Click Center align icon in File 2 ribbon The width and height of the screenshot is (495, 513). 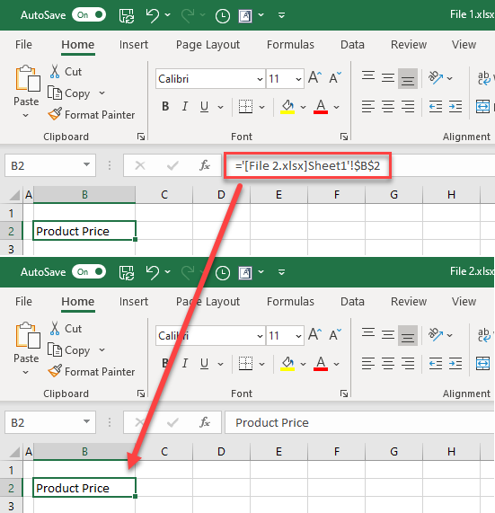pyautogui.click(x=388, y=363)
